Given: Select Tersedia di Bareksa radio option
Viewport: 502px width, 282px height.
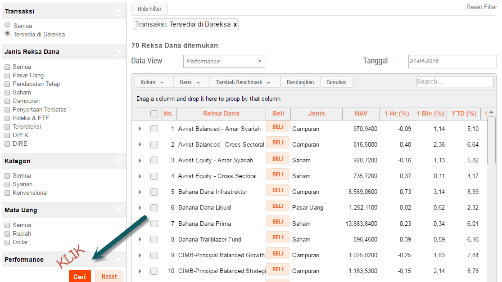Looking at the screenshot, I should [7, 34].
